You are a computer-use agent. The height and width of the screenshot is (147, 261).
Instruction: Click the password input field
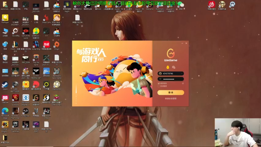pyautogui.click(x=171, y=79)
